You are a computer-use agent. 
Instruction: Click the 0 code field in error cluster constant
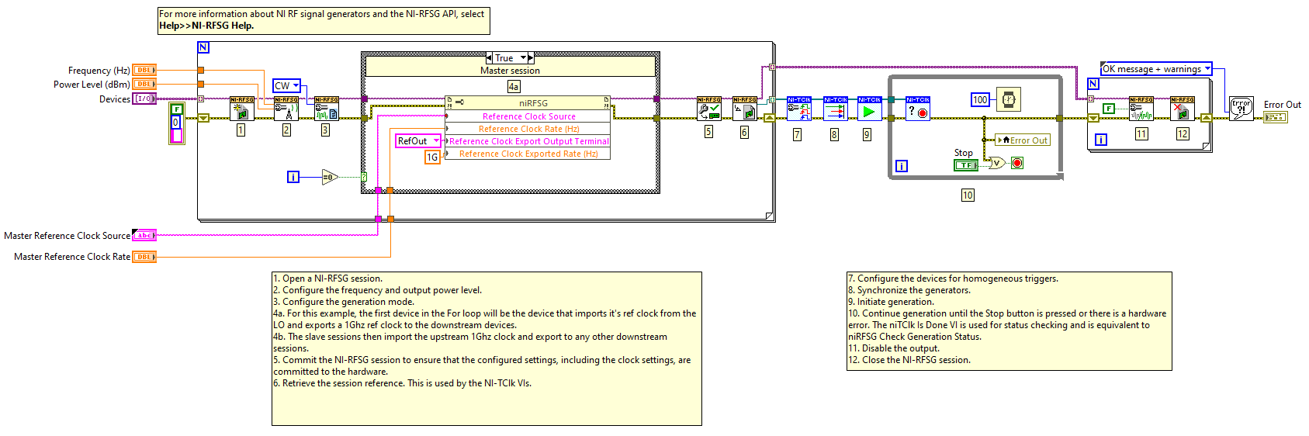(176, 122)
